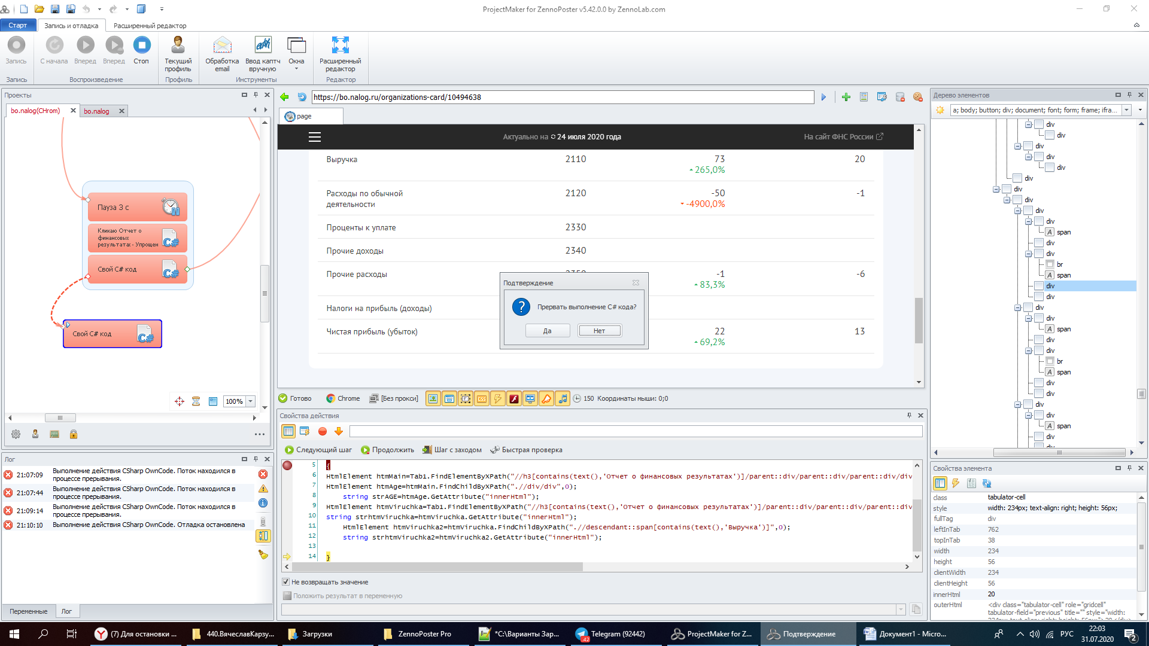Click the URL address field

click(563, 97)
